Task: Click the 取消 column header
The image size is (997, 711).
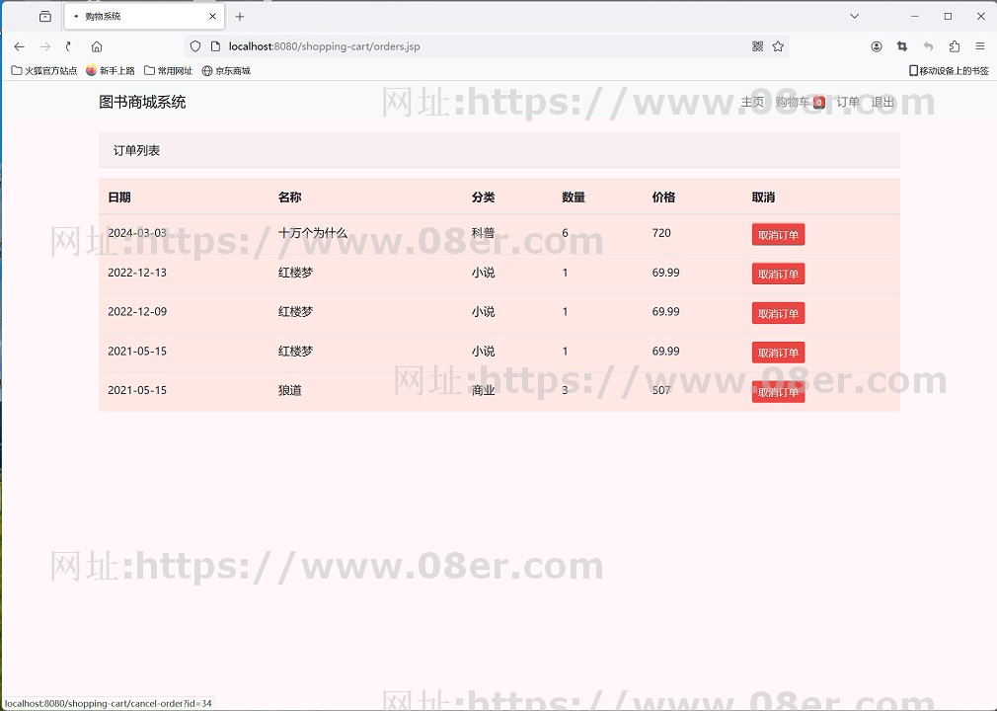Action: [x=764, y=197]
